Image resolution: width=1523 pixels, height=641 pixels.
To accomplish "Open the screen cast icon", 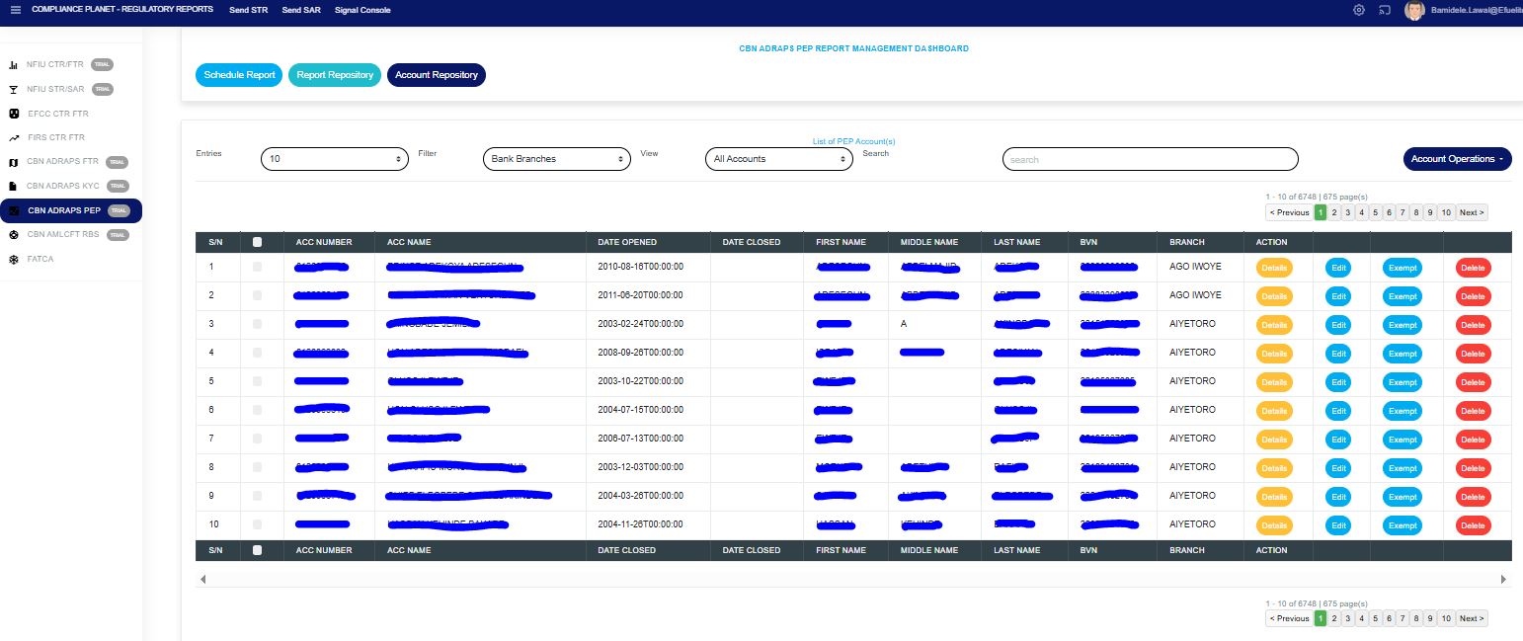I will 1384,10.
